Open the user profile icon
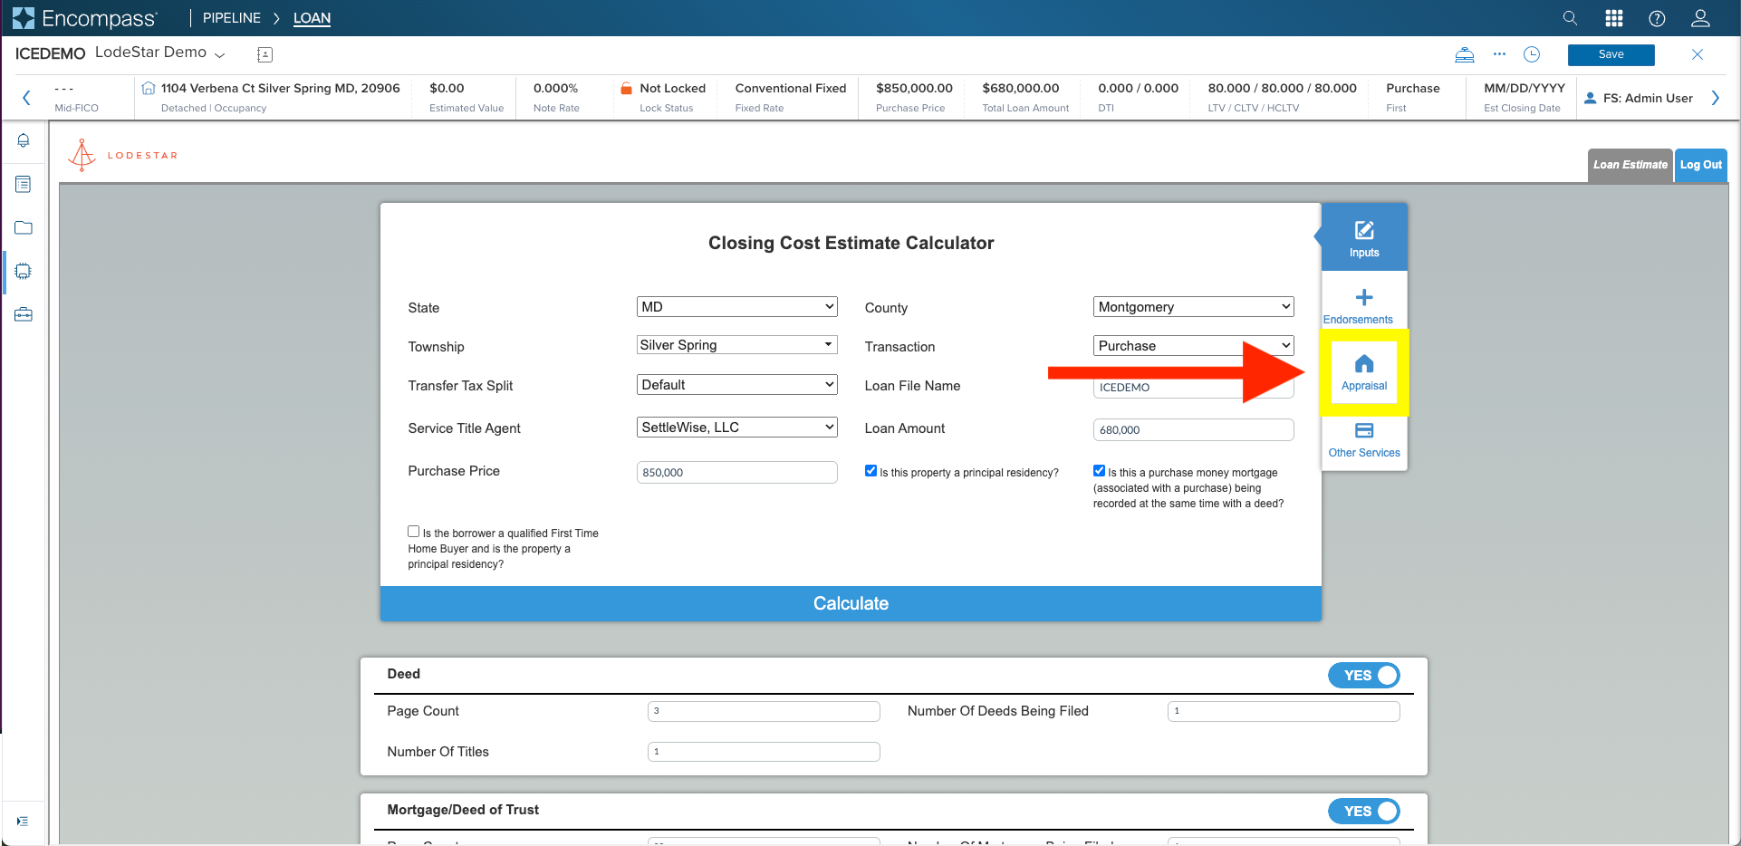This screenshot has width=1741, height=846. pyautogui.click(x=1700, y=18)
